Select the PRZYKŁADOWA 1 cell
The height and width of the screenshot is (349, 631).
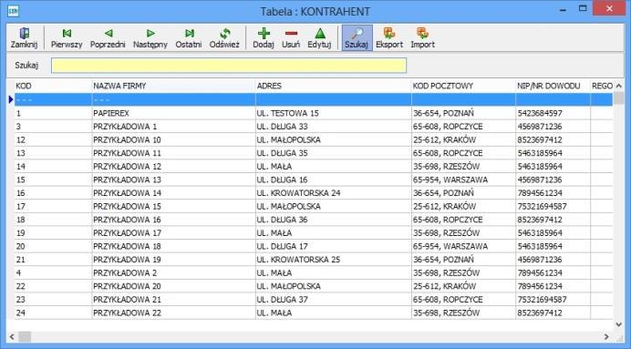click(173, 127)
